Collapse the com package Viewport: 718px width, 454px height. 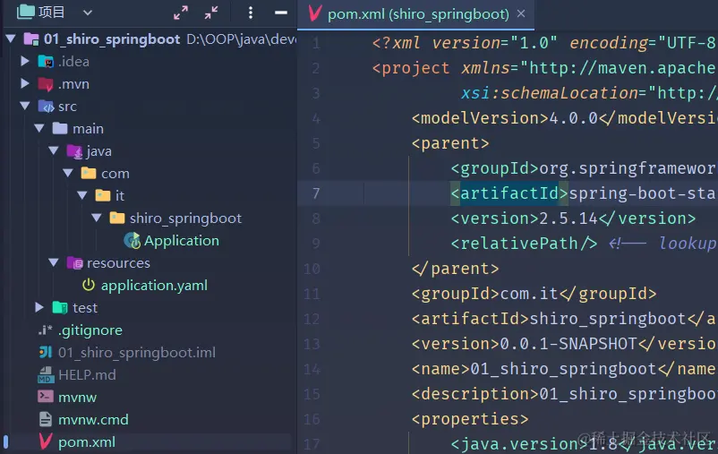point(68,173)
